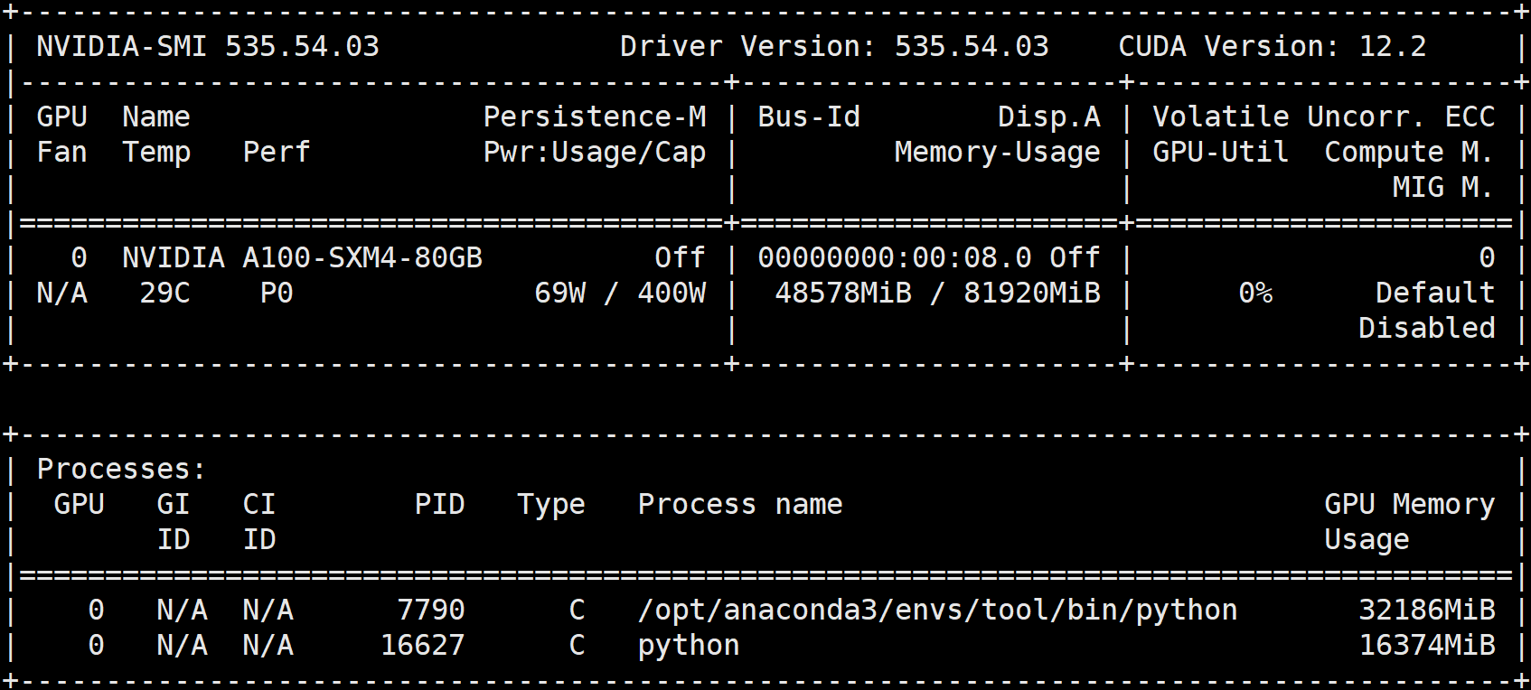Click the GPU Memory column header

pos(1410,504)
